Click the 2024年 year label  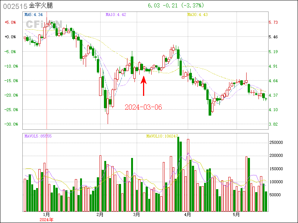click(x=47, y=220)
